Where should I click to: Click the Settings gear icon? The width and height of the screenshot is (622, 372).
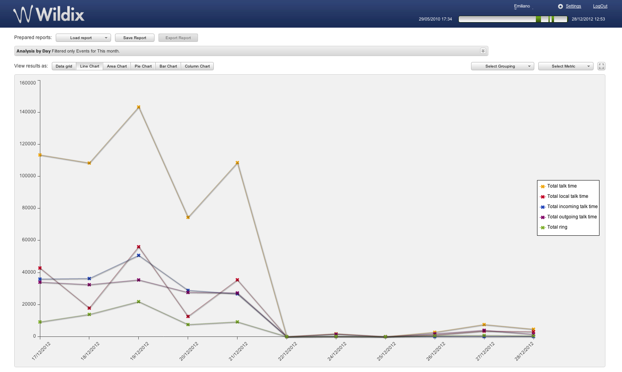(560, 6)
